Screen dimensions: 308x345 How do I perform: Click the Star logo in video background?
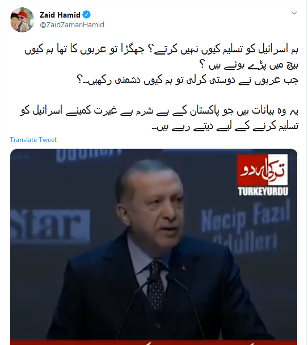click(50, 226)
